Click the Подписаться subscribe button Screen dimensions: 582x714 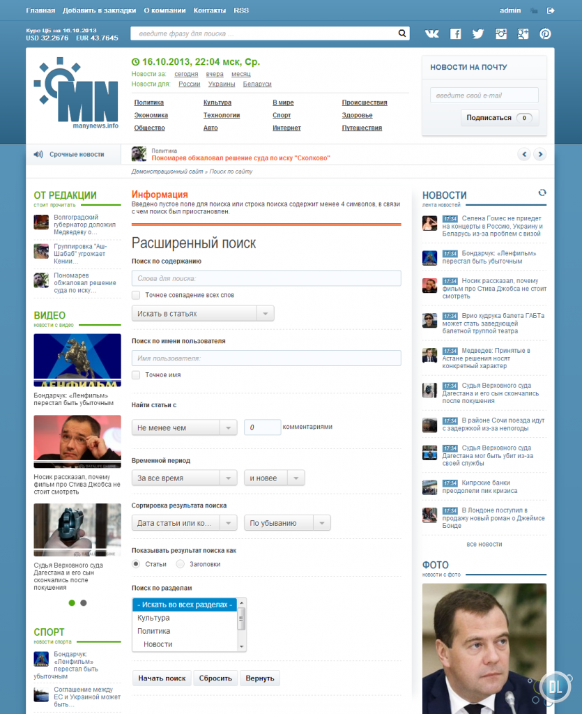(x=499, y=118)
